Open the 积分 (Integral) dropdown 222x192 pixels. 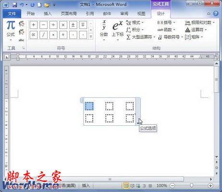[135, 30]
